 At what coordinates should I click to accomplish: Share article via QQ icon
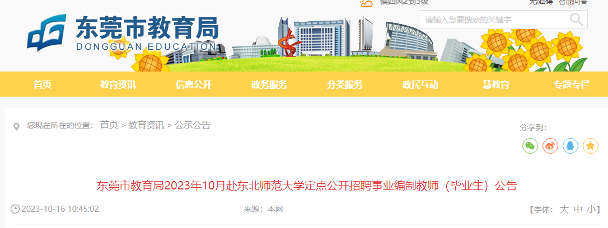tap(570, 146)
